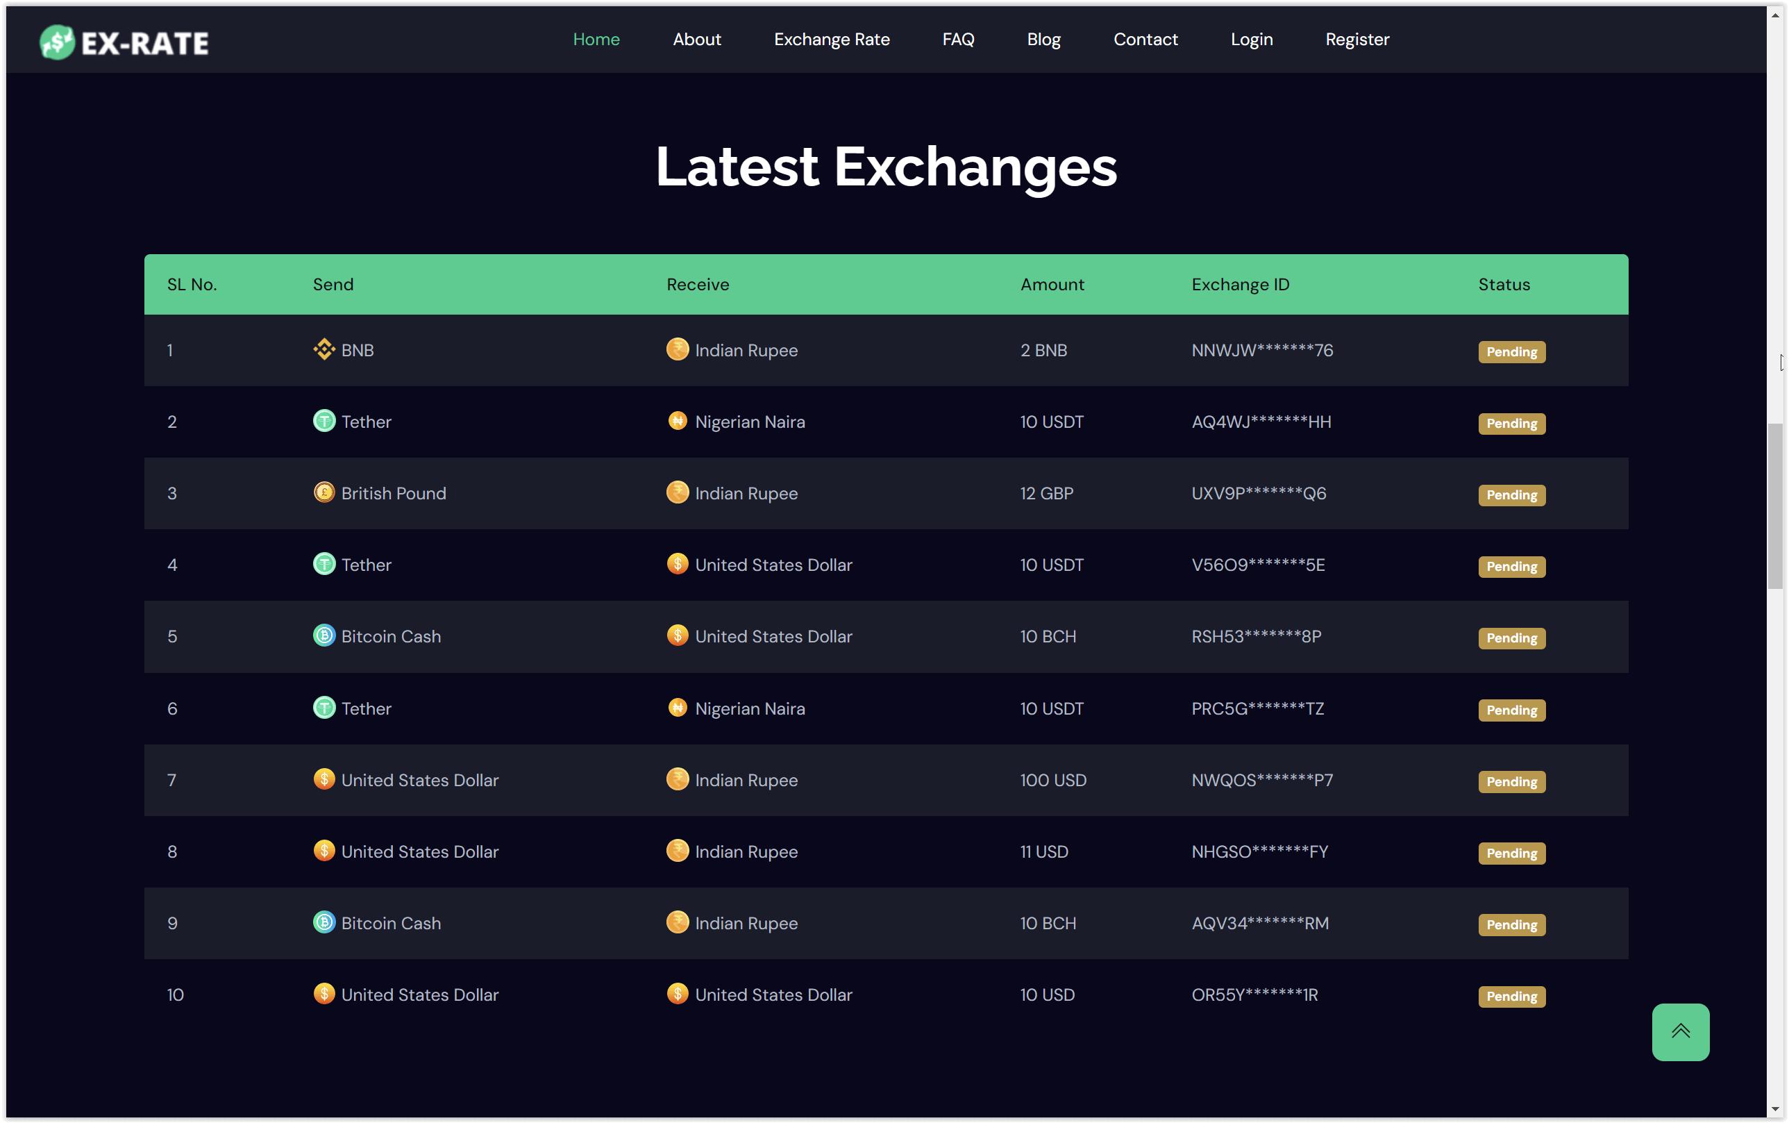Click the vertical scrollbar down arrow
The width and height of the screenshot is (1789, 1123).
click(1774, 1109)
